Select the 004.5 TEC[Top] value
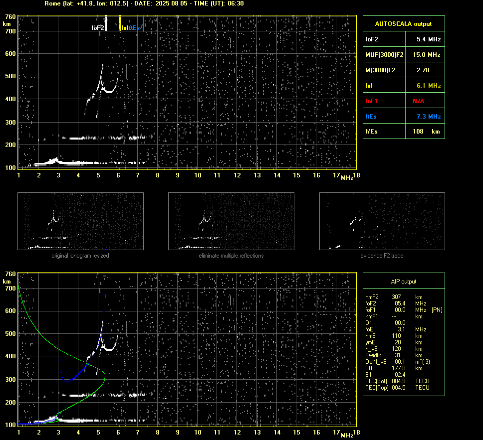The width and height of the screenshot is (483, 440). 399,388
